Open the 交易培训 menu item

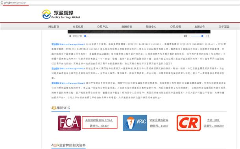click(x=175, y=27)
